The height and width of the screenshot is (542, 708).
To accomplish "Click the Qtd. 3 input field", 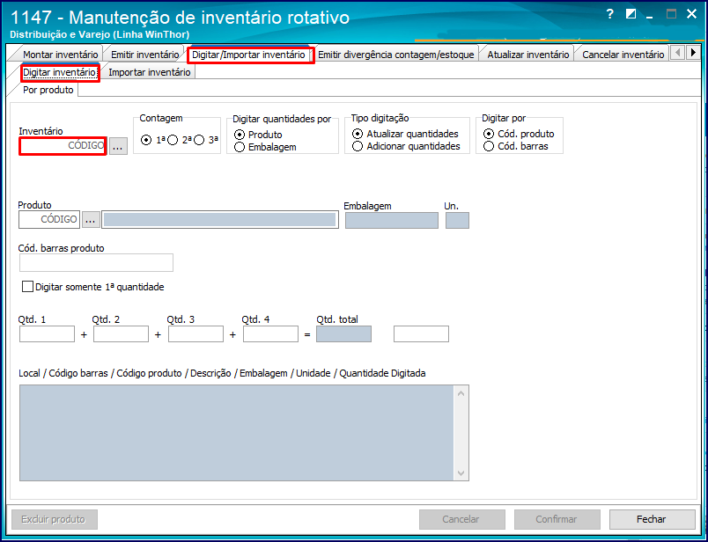I will pos(196,334).
